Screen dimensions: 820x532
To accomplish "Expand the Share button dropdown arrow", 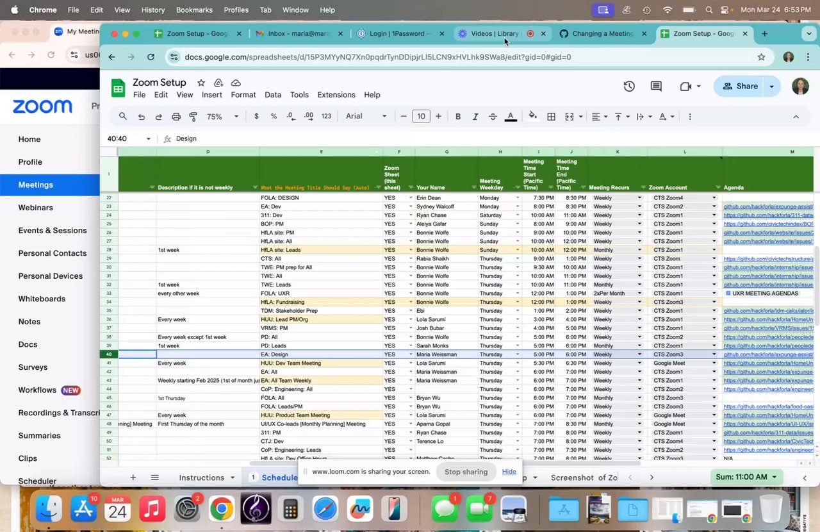I will click(771, 86).
